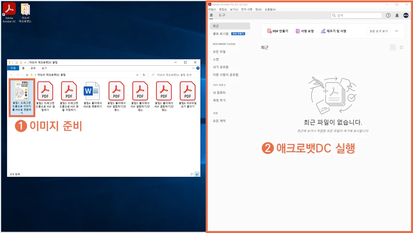Open 모든 파일 under Document Cloud

[219, 52]
